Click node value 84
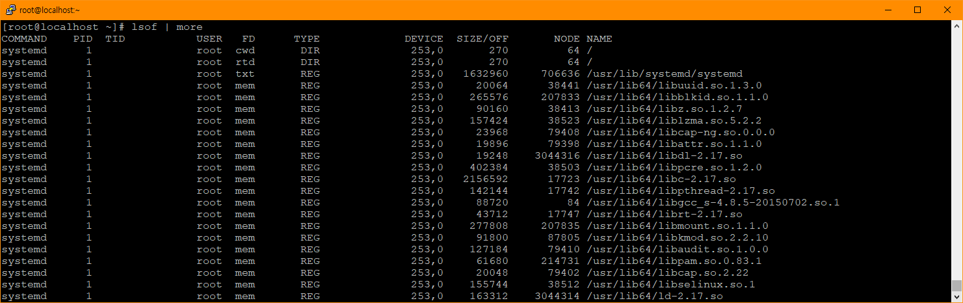Viewport: 963px width, 303px height. coord(574,202)
